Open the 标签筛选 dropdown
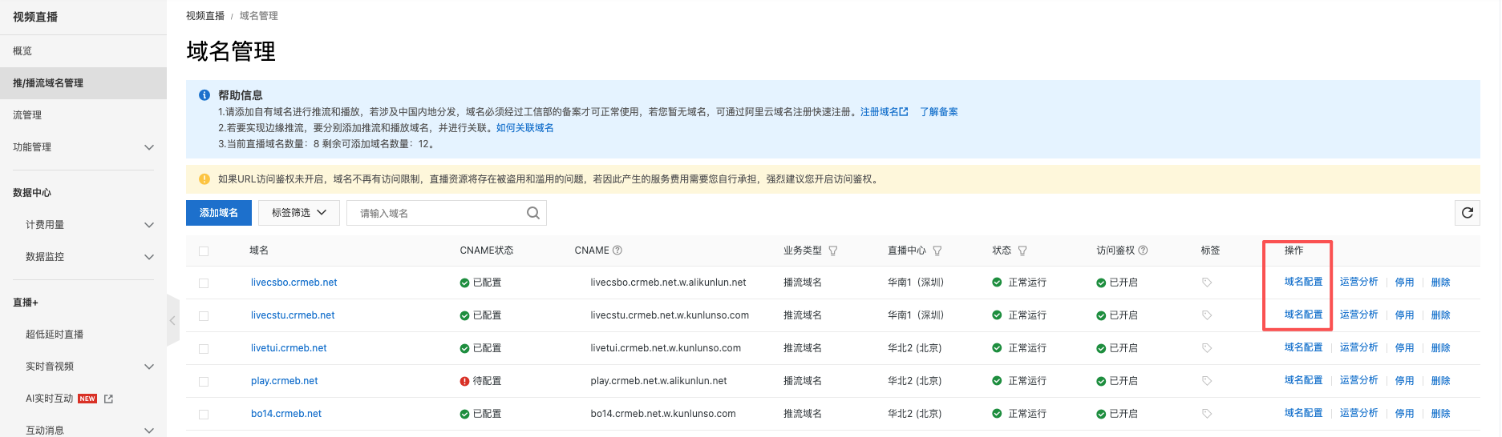The image size is (1502, 437). point(298,213)
